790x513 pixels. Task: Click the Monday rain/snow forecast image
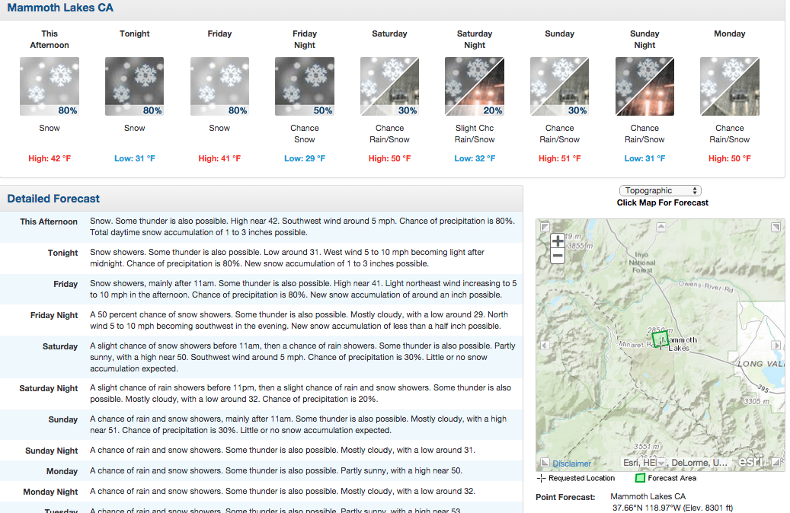730,87
